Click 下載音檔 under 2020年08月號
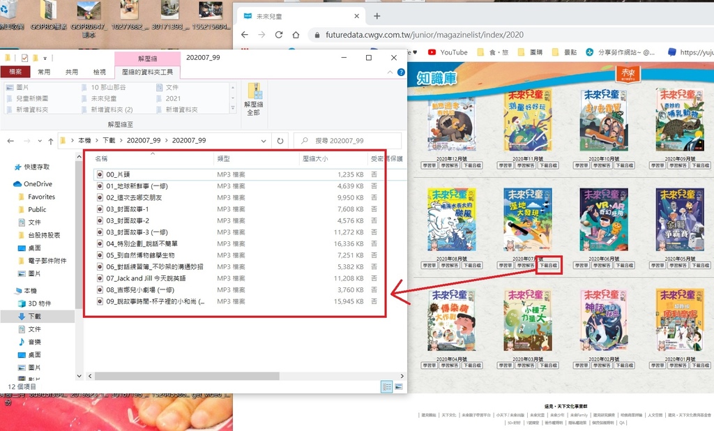Viewport: 714px width, 431px height. 472,265
